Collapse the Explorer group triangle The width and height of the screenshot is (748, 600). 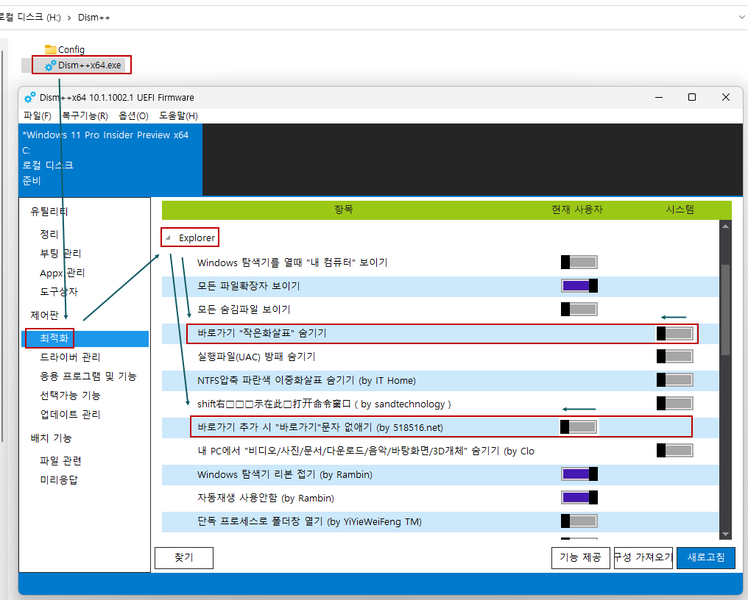[x=168, y=238]
